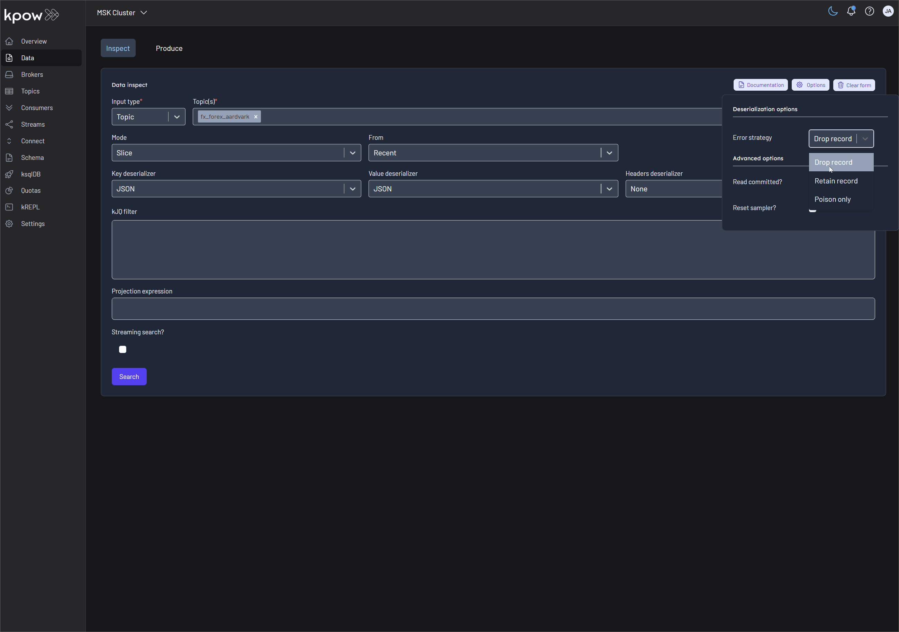Remove the fx_forex_aardvark topic chip

pos(256,116)
